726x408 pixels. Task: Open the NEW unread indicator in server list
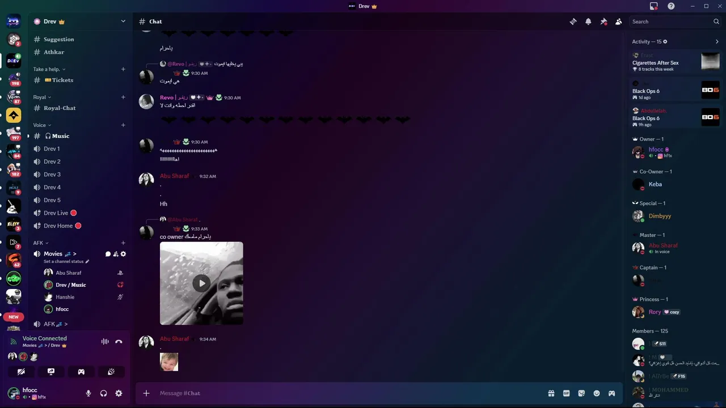pos(14,317)
